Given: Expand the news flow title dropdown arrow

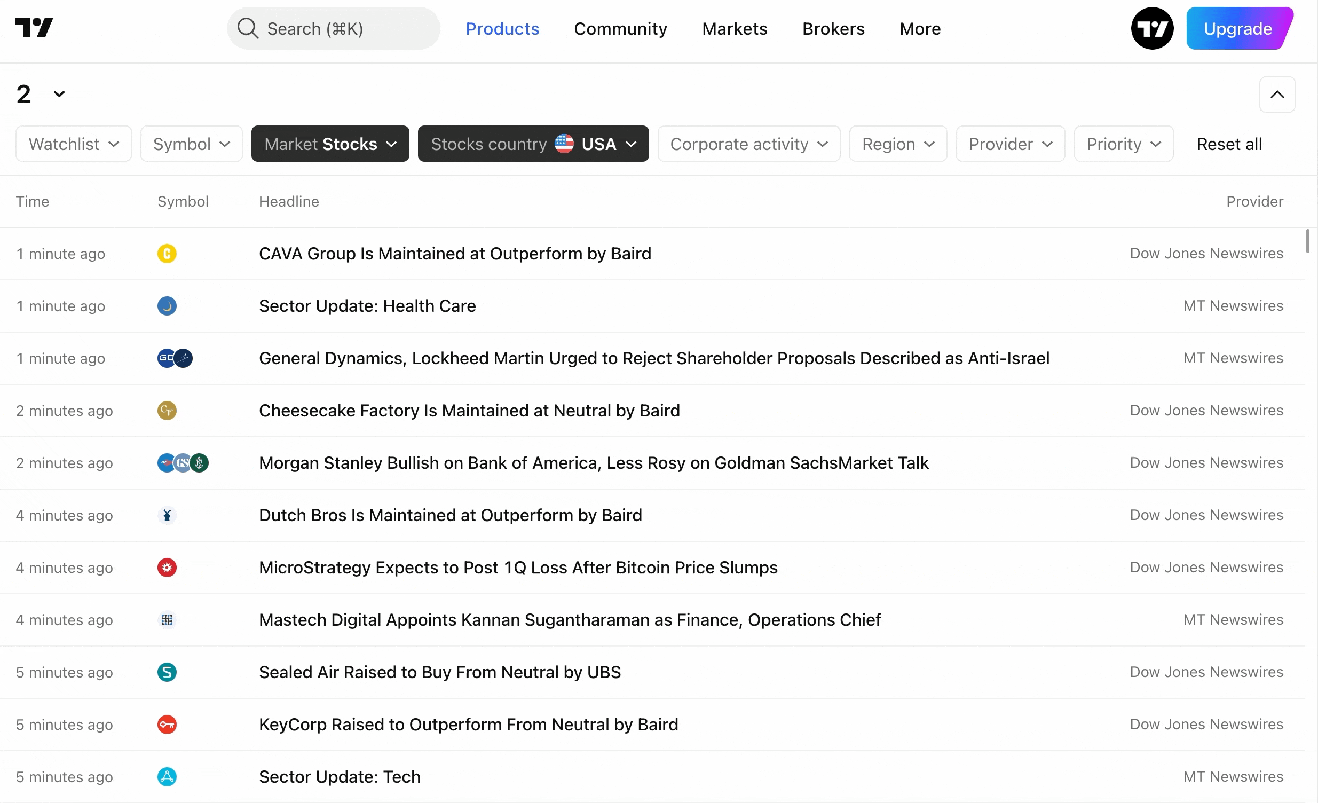Looking at the screenshot, I should [59, 94].
